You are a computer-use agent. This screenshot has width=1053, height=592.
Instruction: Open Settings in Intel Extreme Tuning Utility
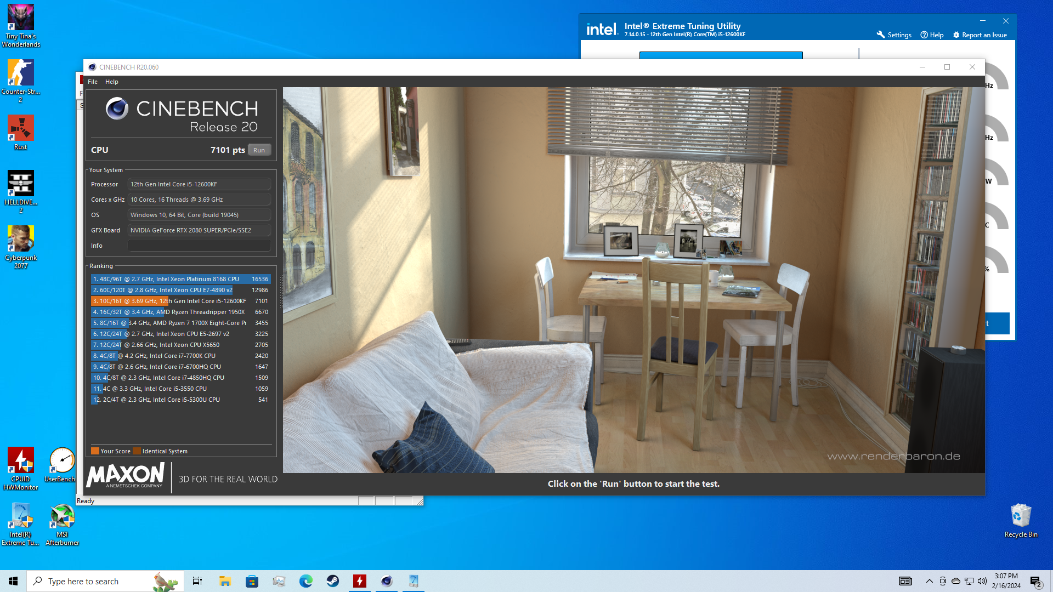(894, 35)
